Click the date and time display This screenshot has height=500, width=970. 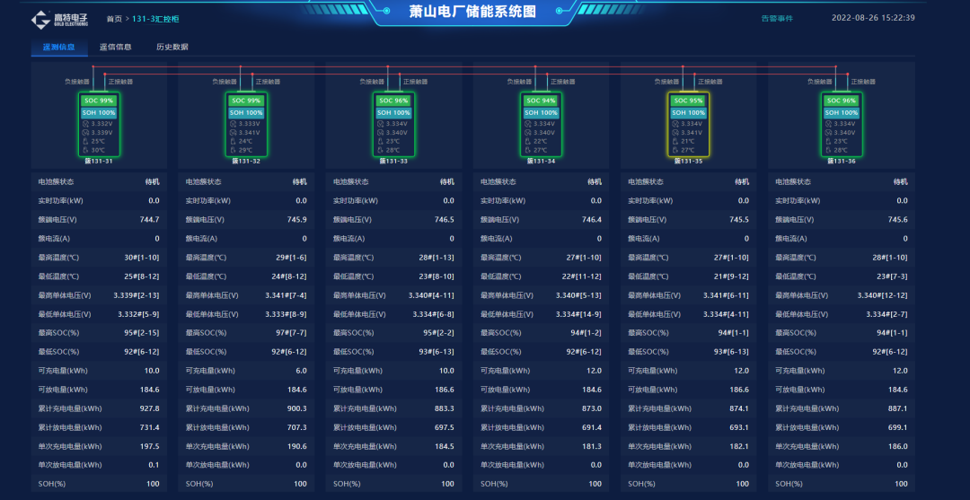point(873,18)
